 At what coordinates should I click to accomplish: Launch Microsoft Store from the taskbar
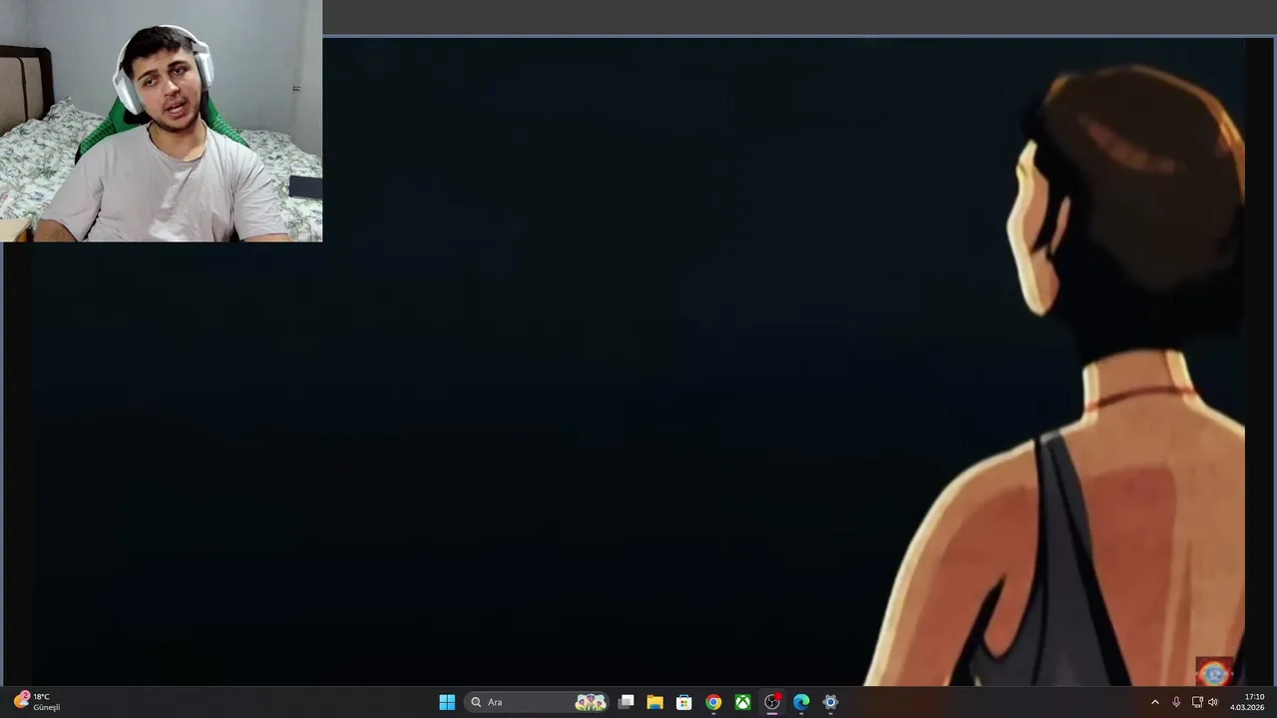[684, 702]
